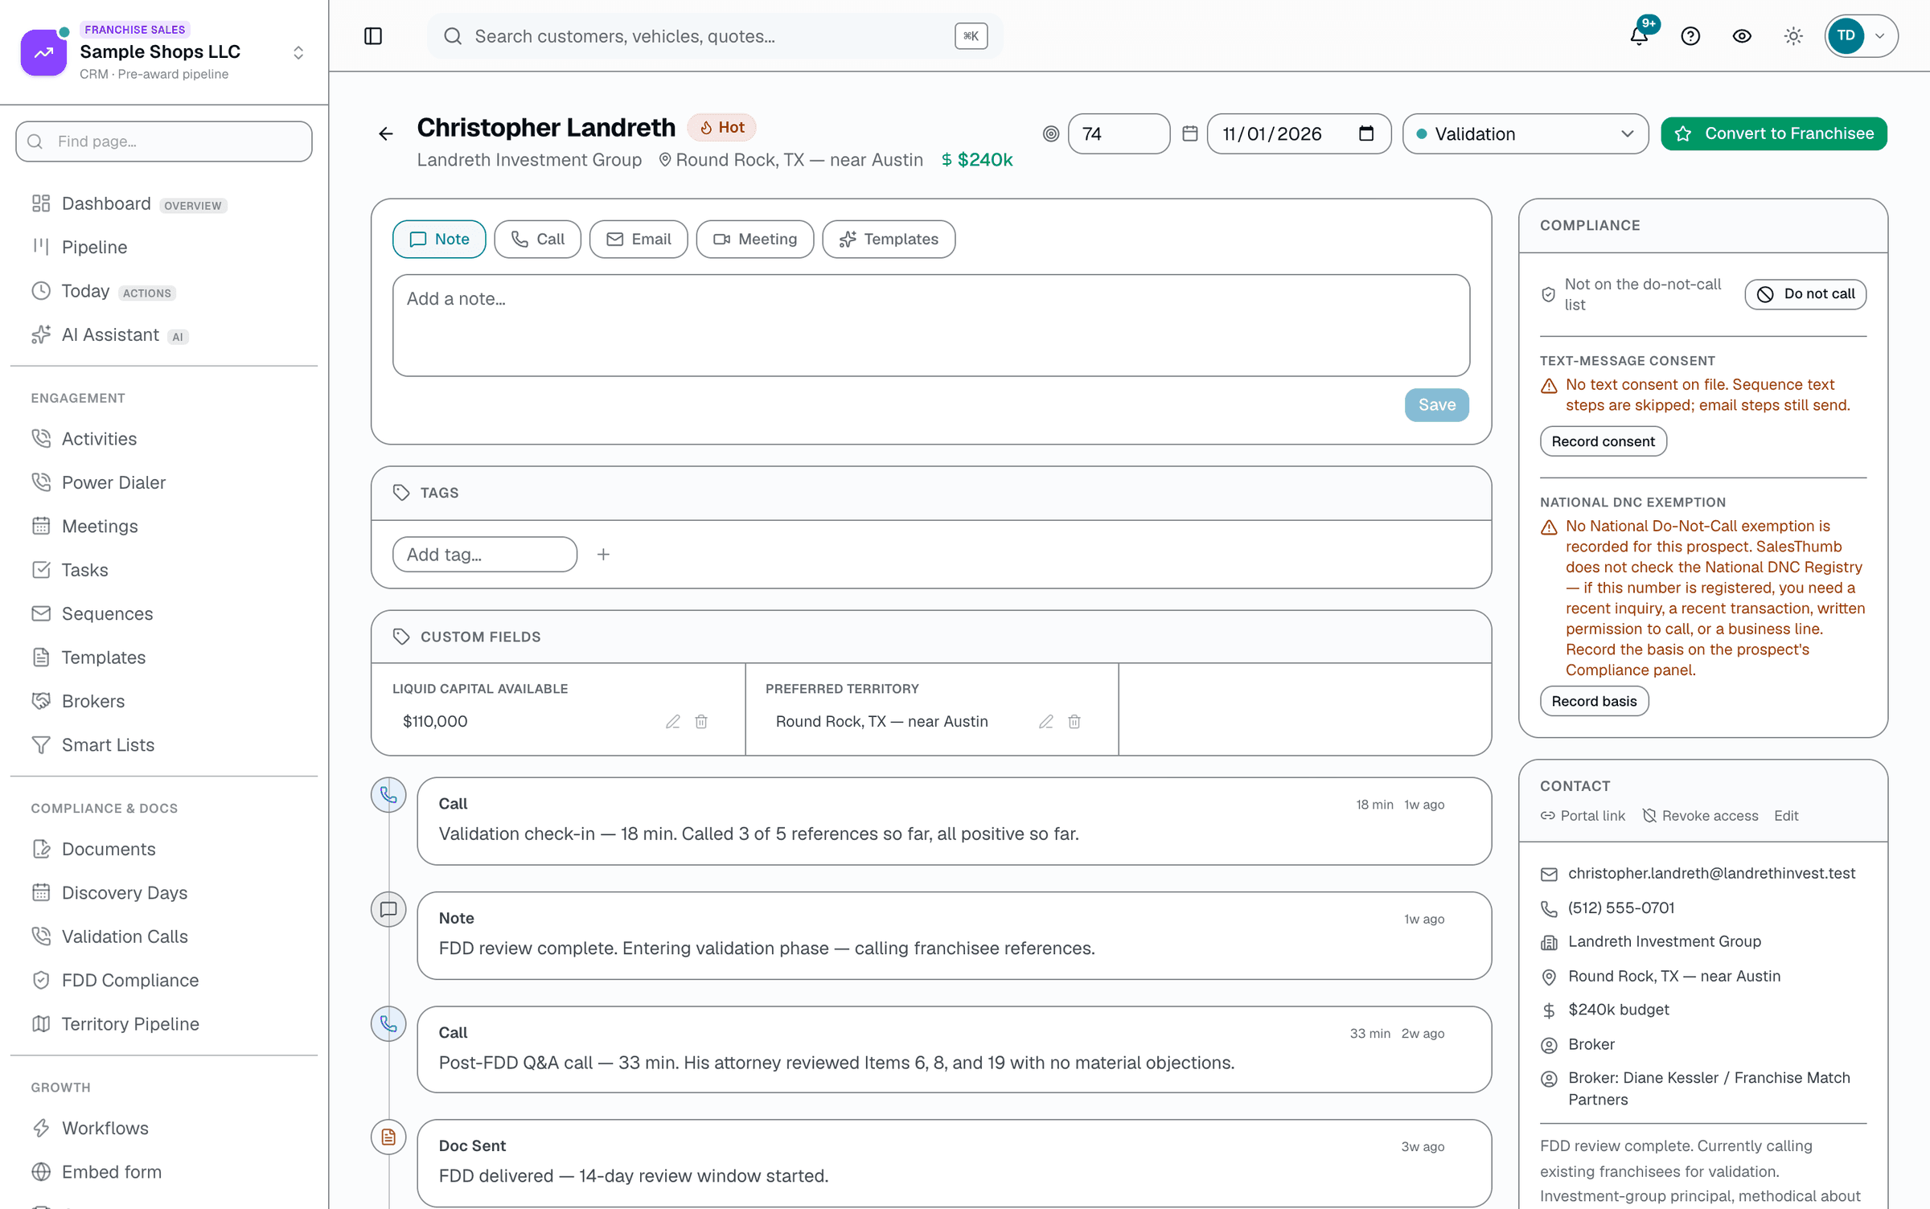
Task: Add tag with the plus icon
Action: coord(603,555)
